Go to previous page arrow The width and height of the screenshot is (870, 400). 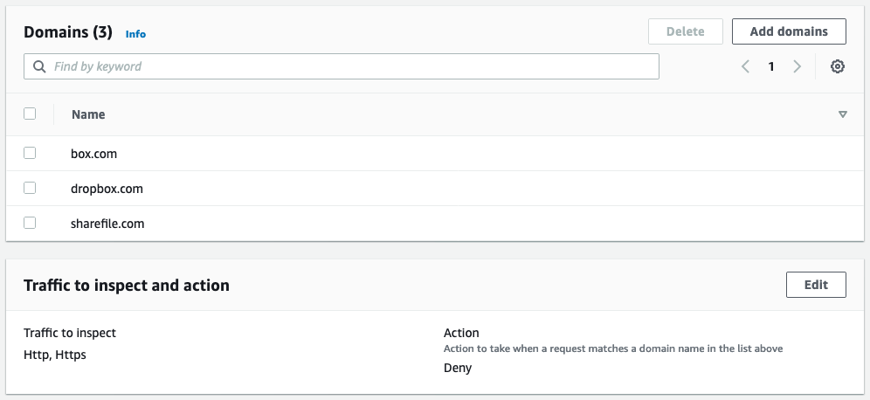click(745, 66)
